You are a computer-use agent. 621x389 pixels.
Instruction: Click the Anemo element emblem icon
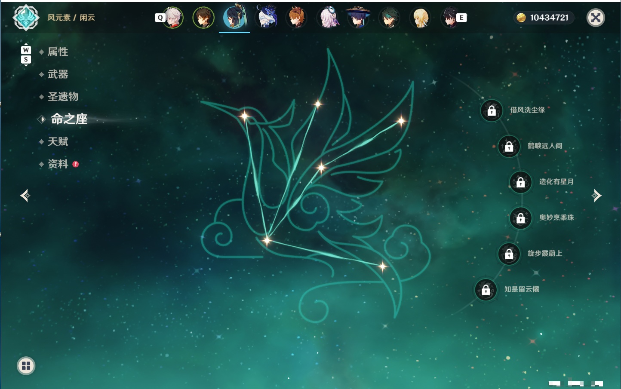[26, 18]
